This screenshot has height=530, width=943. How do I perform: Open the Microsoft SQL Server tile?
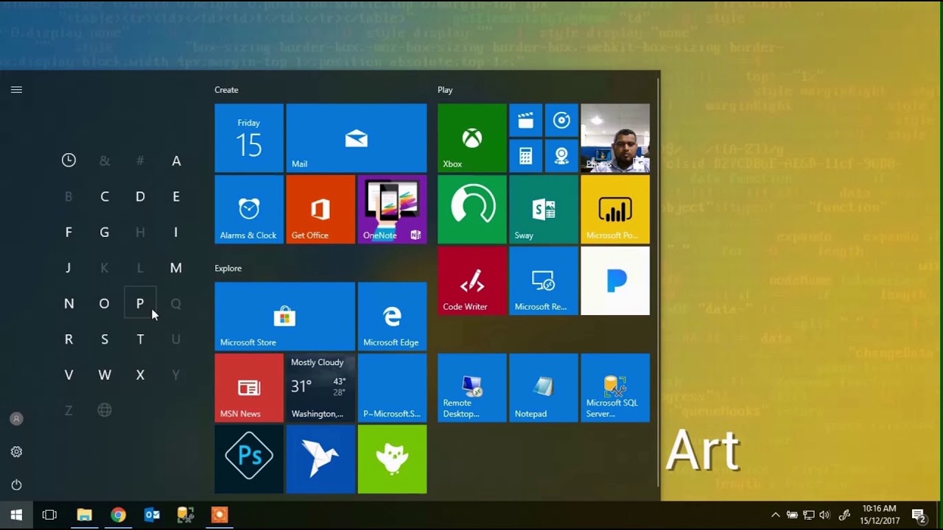point(615,387)
